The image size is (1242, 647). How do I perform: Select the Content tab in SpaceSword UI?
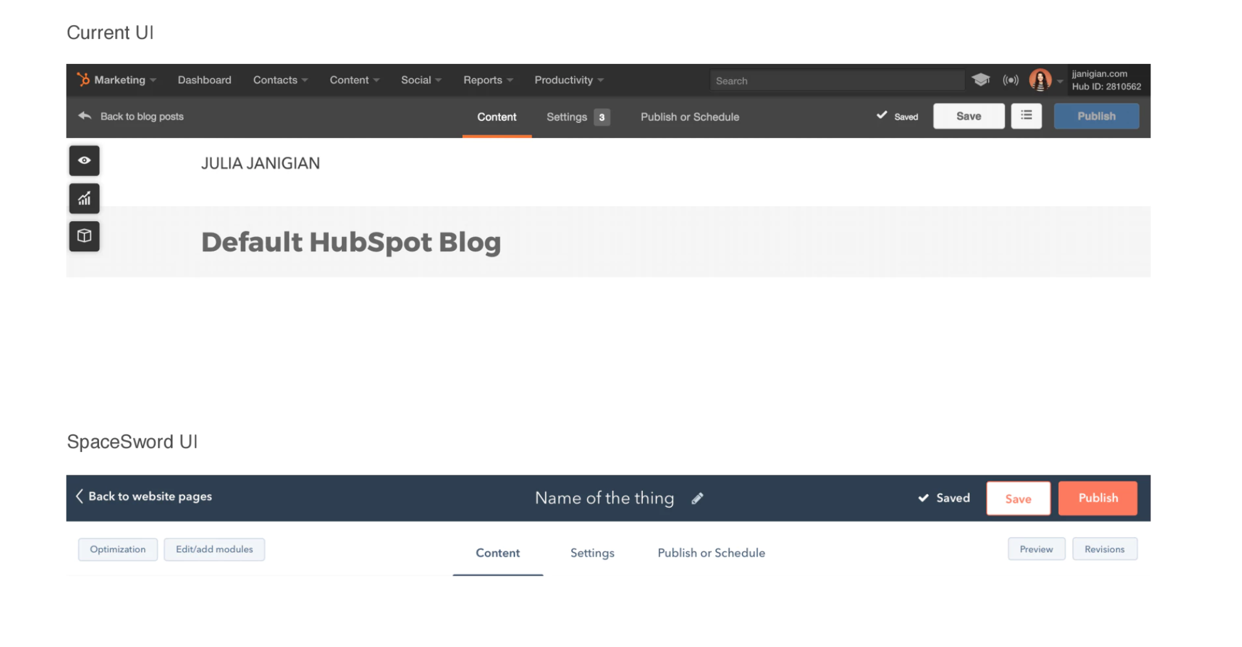tap(498, 553)
